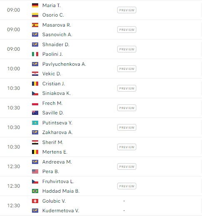Open the preview for Andreeva M. vs Pera B.
Screen dimensions: 202x216
[x=127, y=166]
